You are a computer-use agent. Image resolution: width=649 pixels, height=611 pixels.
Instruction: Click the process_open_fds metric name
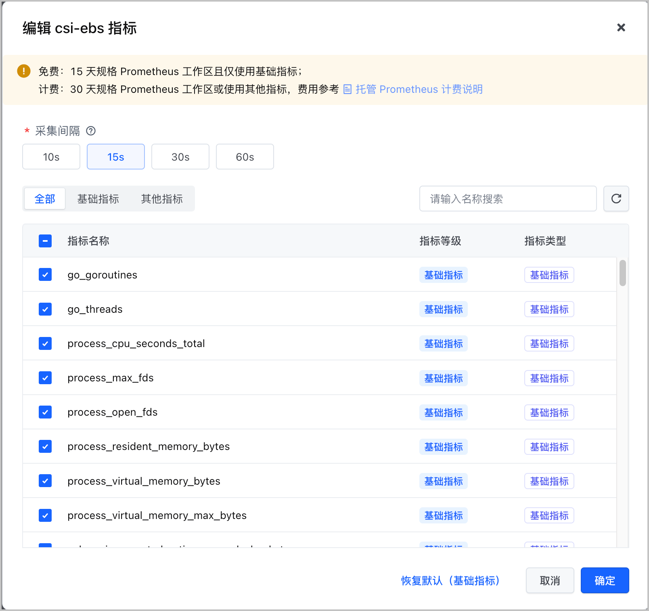coord(113,412)
